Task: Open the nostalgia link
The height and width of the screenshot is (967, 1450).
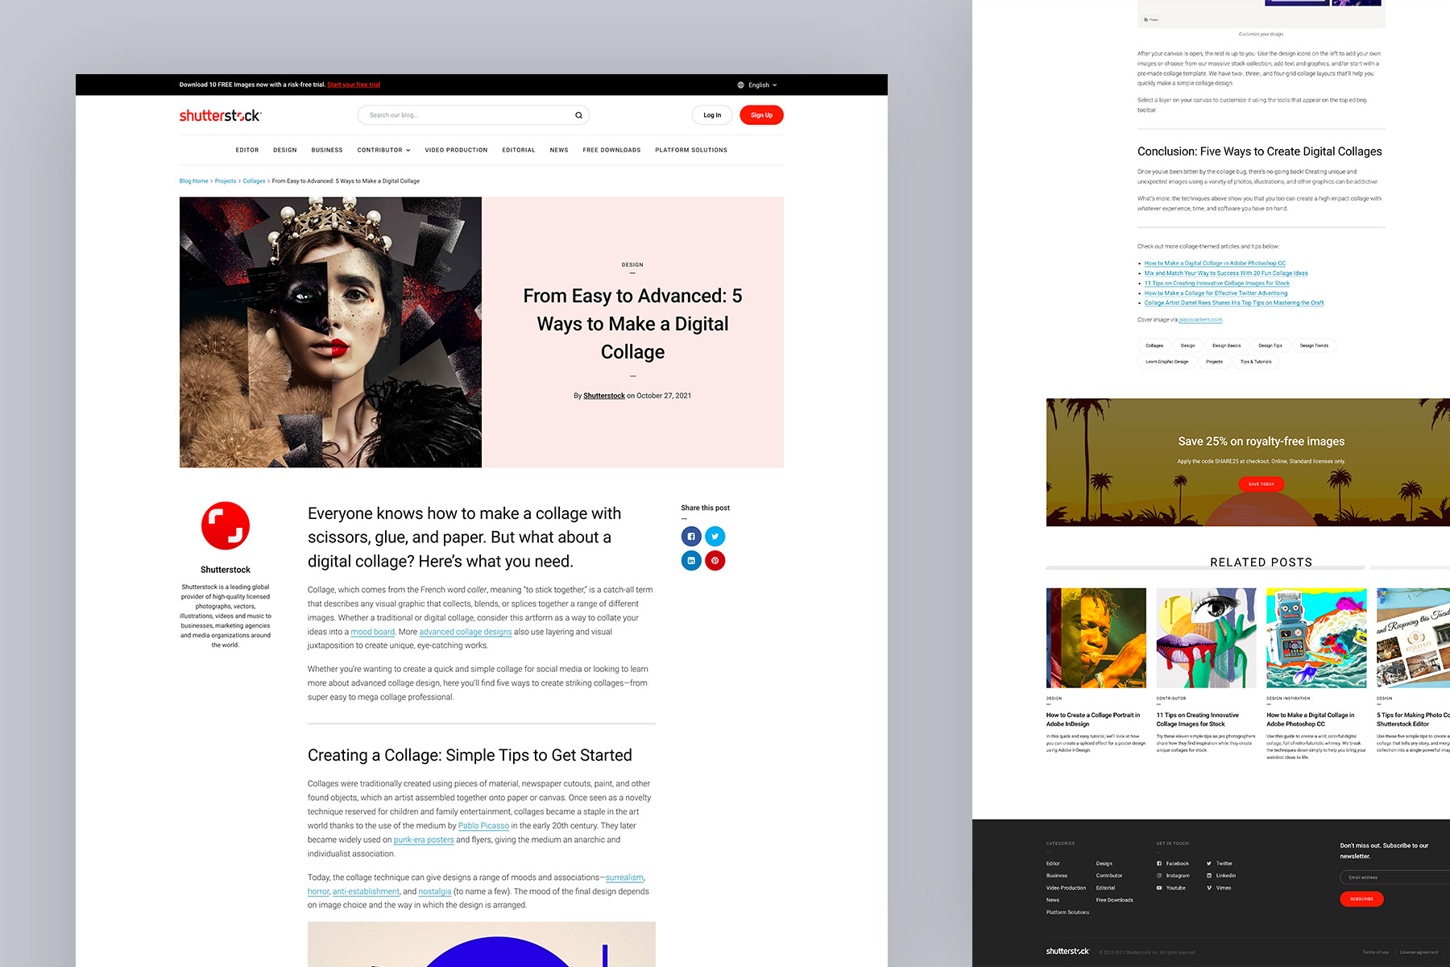Action: 435,891
